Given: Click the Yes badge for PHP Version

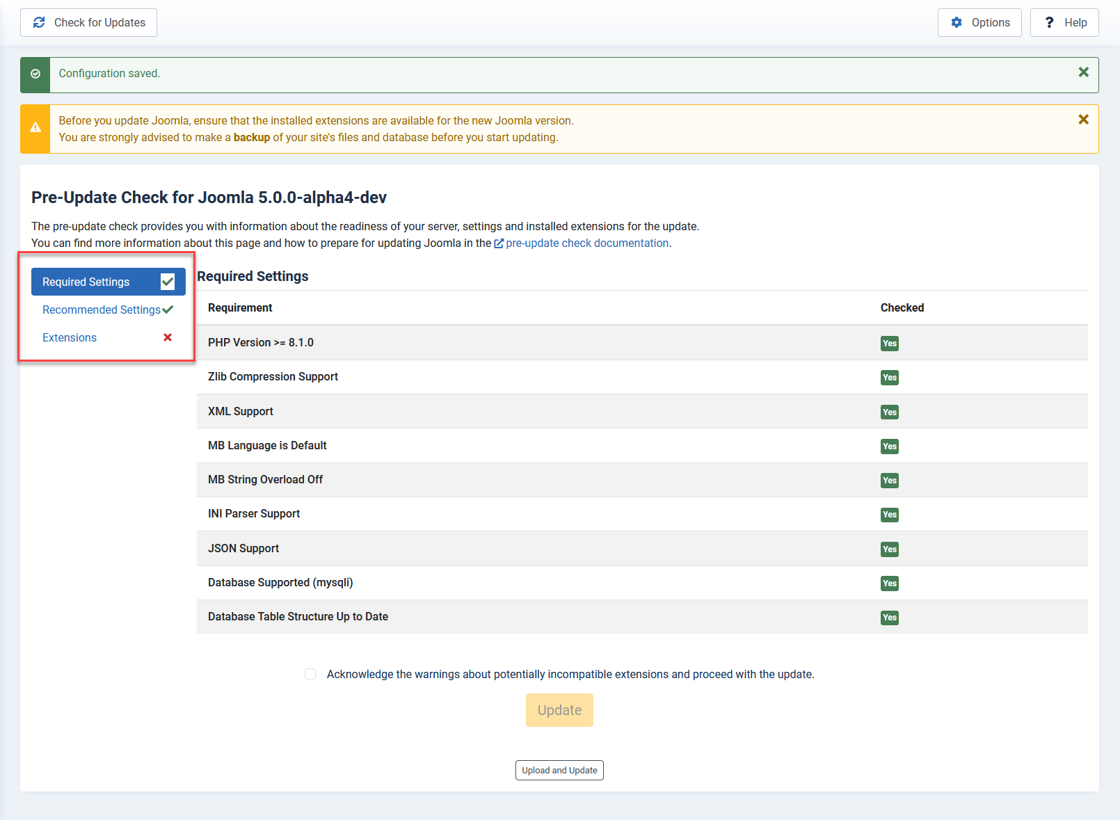Looking at the screenshot, I should 889,344.
